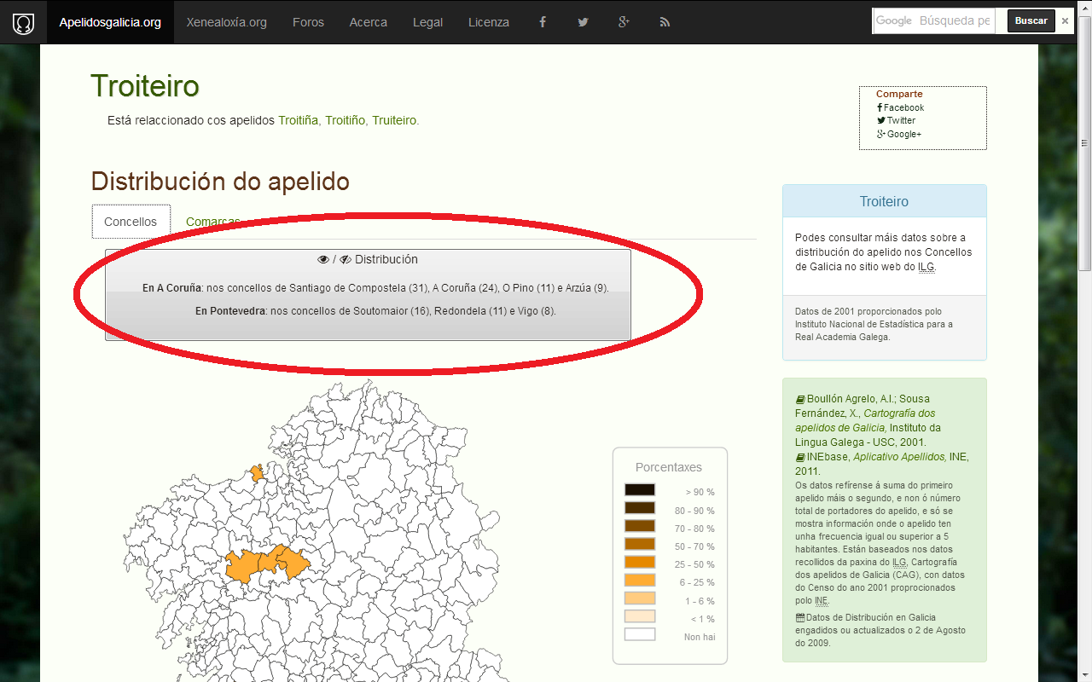Share on Twitter in Comparte box
Viewport: 1092px width, 682px height.
900,120
